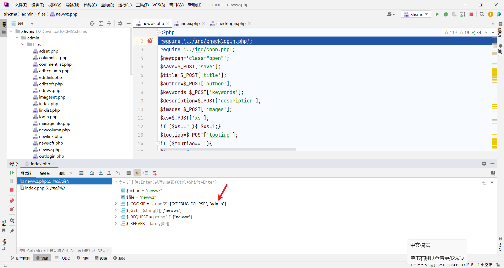Expand the $_SERVER variable
This screenshot has height=268, width=504.
(116, 223)
